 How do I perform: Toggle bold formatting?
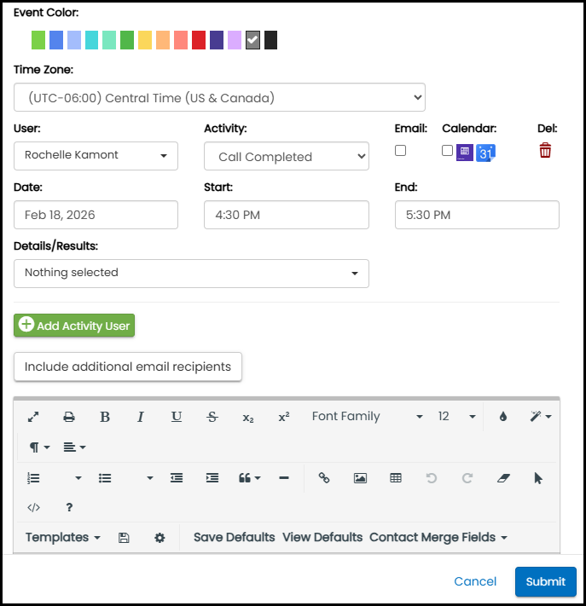pos(105,417)
